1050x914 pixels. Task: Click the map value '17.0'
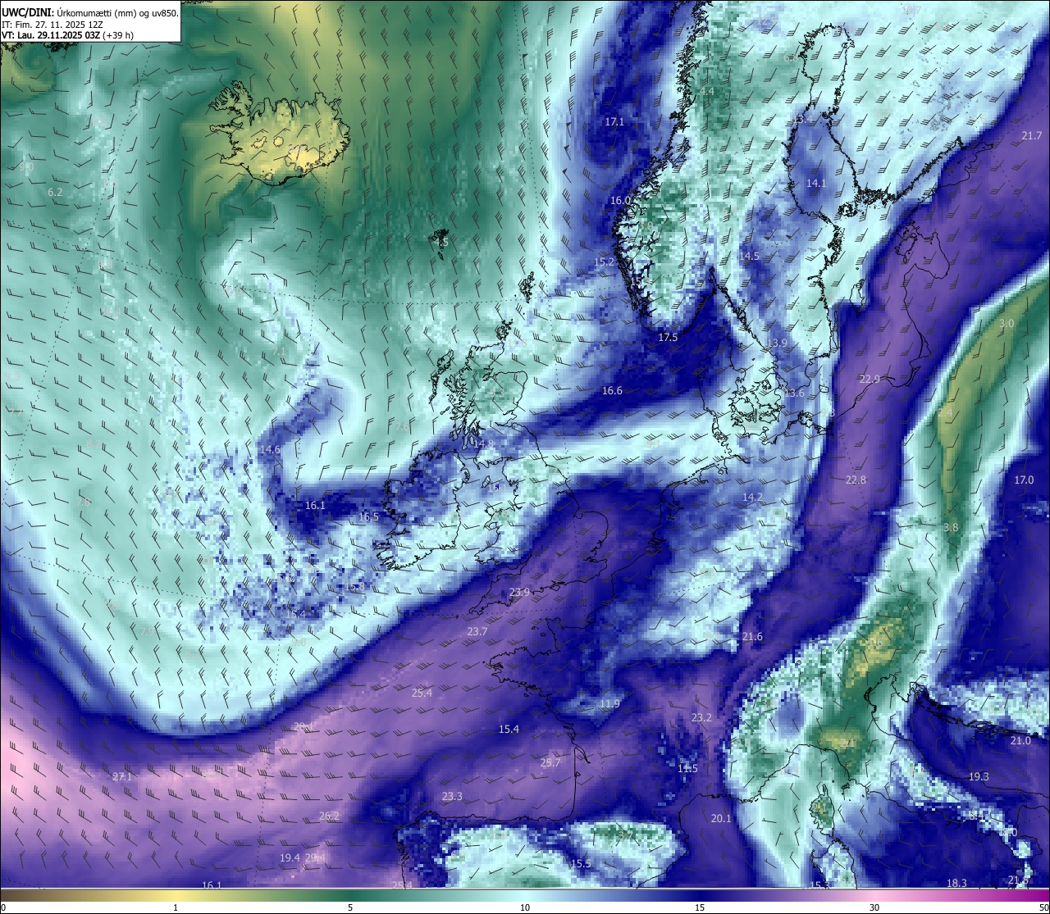point(1024,480)
